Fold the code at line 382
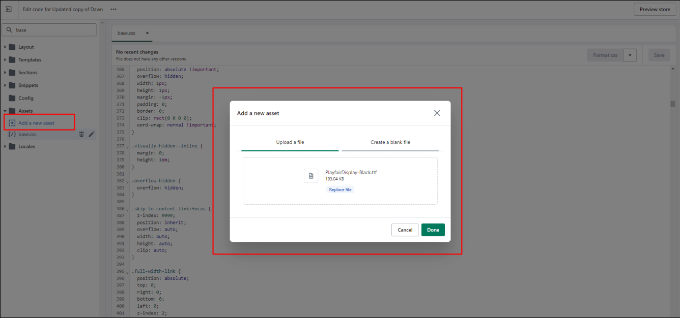Viewport: 680px width, 318px height. pos(128,181)
